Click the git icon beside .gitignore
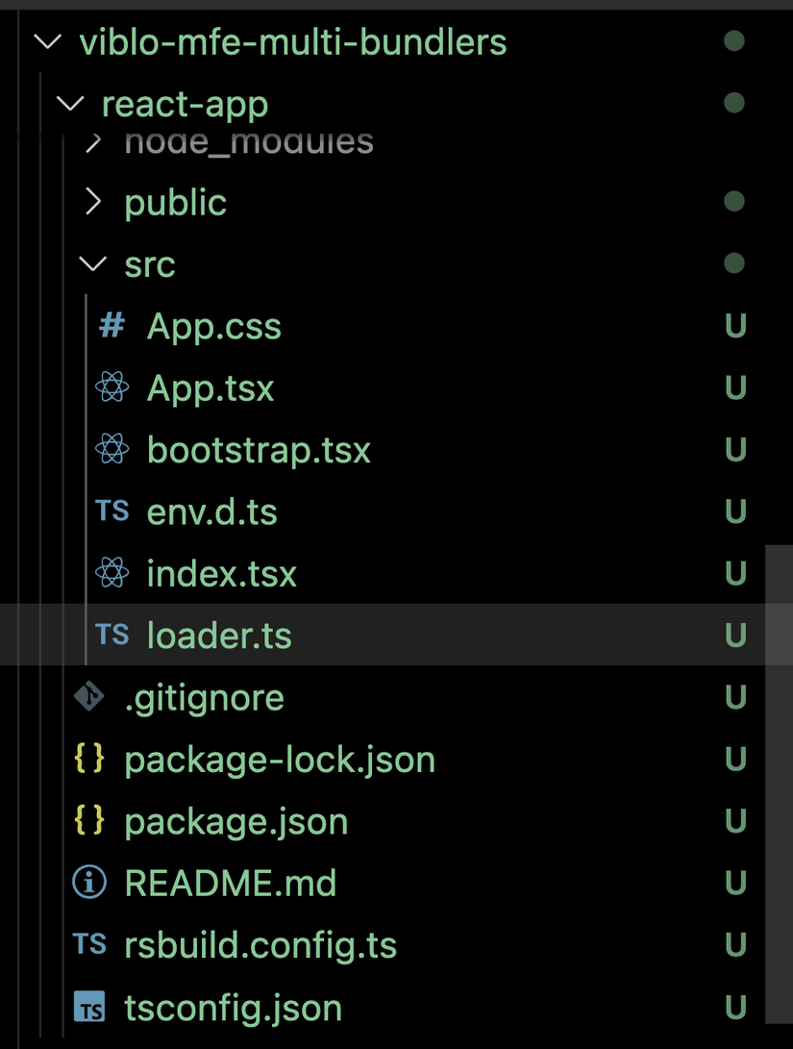 click(x=91, y=697)
